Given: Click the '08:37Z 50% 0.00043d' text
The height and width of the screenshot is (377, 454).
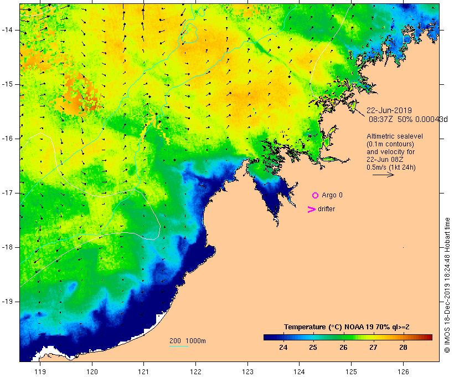Looking at the screenshot, I should point(408,119).
